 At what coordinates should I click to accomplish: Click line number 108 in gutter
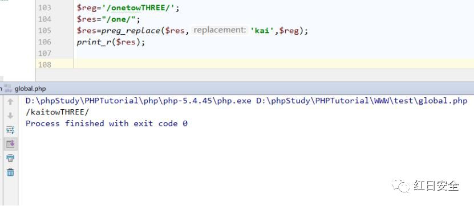[x=44, y=64]
